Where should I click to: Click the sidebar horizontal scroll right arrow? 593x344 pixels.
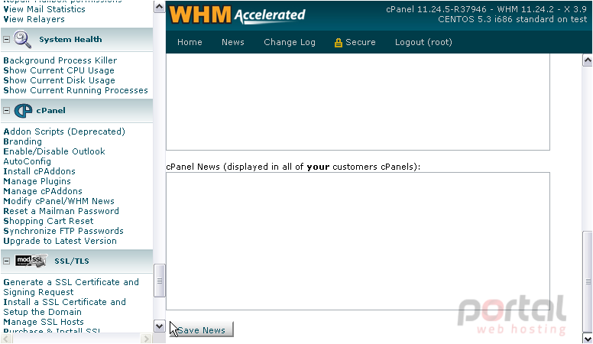146,339
